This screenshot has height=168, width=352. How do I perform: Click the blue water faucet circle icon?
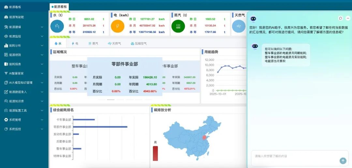point(57,26)
